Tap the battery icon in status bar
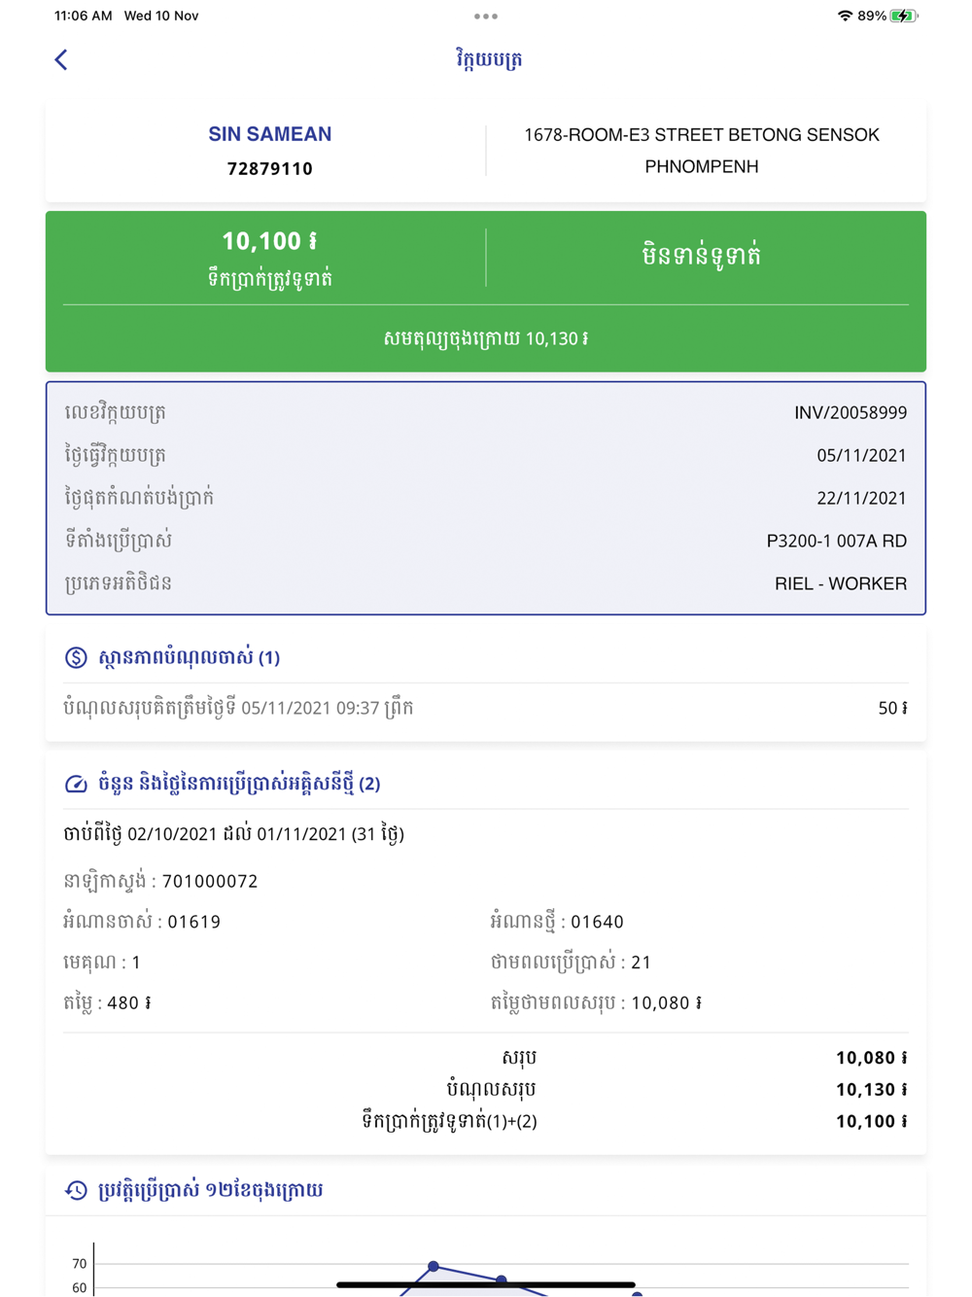This screenshot has width=972, height=1297. (904, 16)
